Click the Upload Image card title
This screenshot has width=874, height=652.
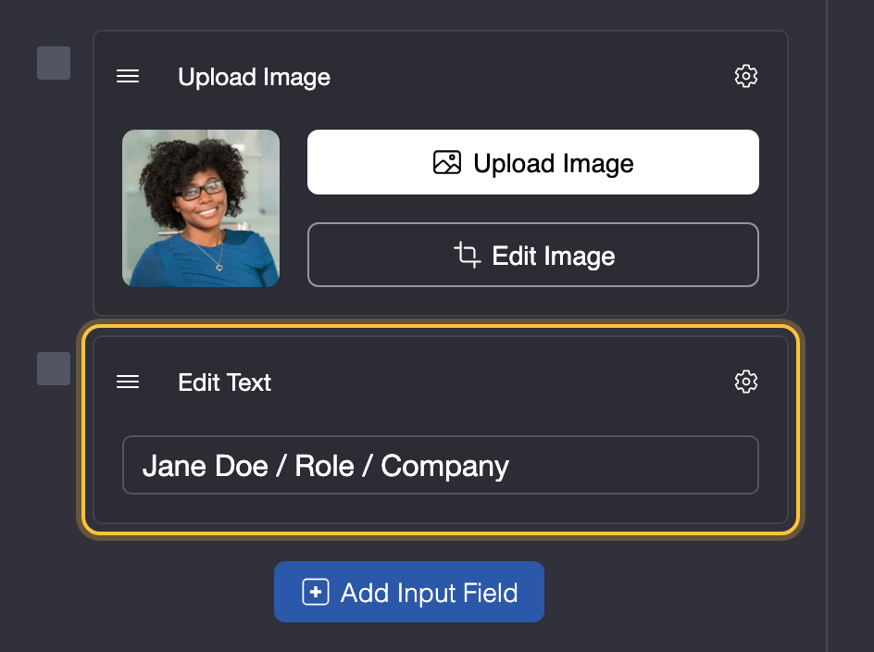tap(255, 78)
